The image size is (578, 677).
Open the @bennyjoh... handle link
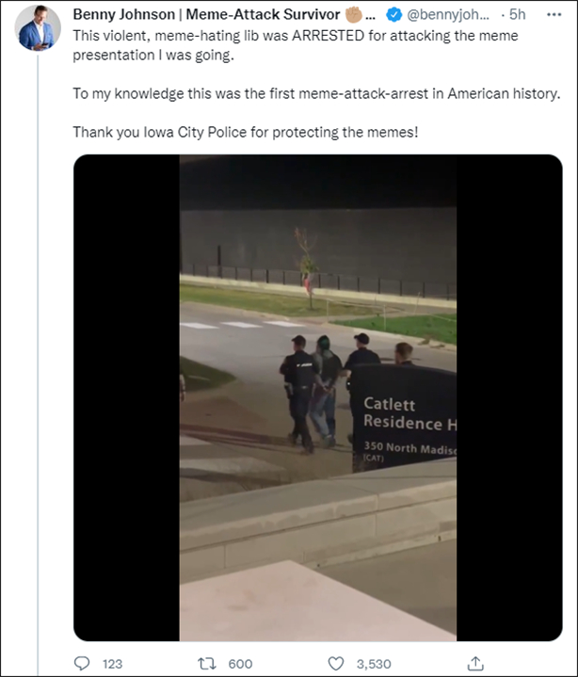[x=448, y=15]
